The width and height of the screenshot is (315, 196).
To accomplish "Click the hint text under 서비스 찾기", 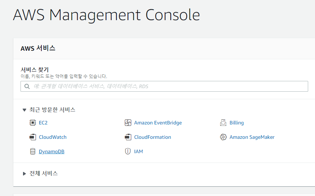I will click(x=64, y=76).
